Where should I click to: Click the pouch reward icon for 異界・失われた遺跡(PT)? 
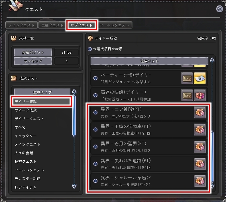pos(200,163)
